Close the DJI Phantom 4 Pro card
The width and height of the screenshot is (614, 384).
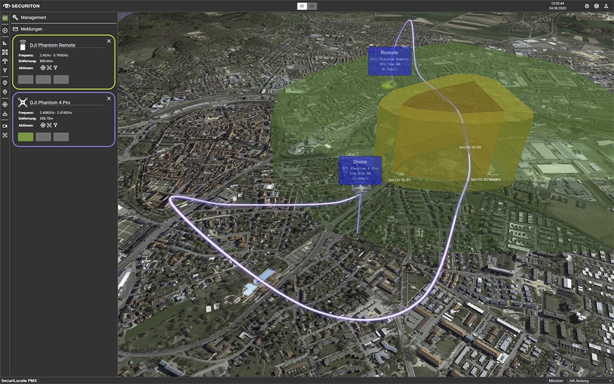109,99
